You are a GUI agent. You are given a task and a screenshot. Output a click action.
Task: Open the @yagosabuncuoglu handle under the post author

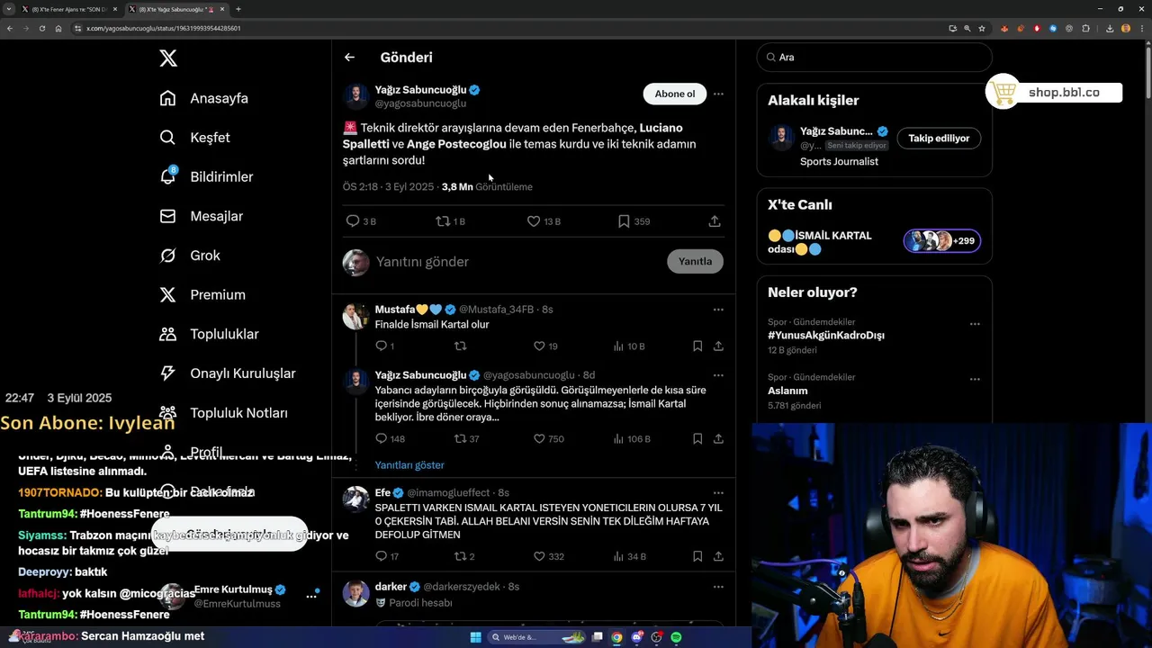tap(420, 104)
